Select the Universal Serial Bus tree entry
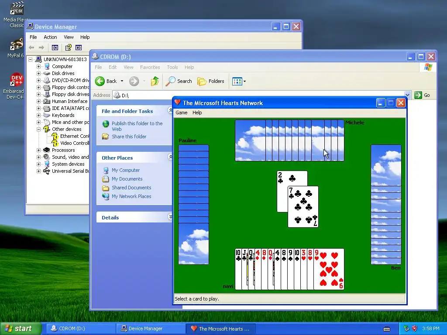The image size is (447, 335). coord(70,171)
